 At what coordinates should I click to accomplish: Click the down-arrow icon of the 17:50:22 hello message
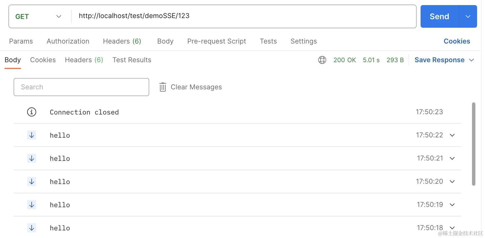click(x=32, y=135)
